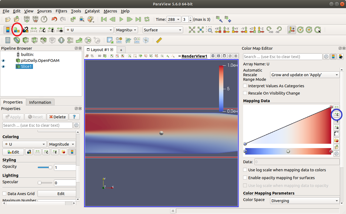The width and height of the screenshot is (346, 214).
Task: Reset camera with the Reset icon
Action: [x=192, y=30]
